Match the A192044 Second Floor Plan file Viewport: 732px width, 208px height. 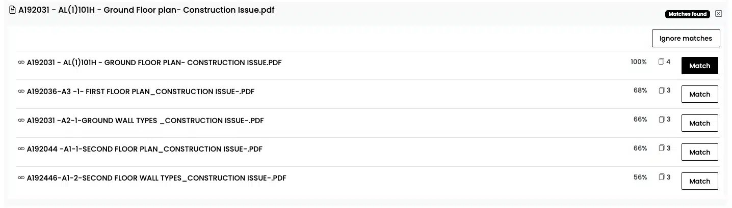(699, 152)
